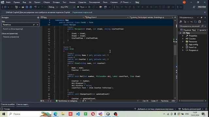Click the vertical editor scrollbar thumb

click(175, 50)
